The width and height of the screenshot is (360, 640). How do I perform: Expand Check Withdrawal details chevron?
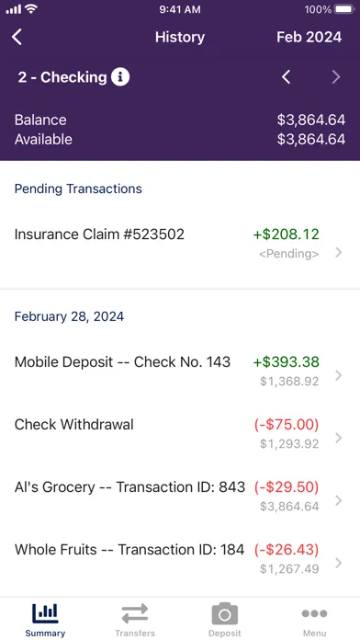pyautogui.click(x=338, y=438)
